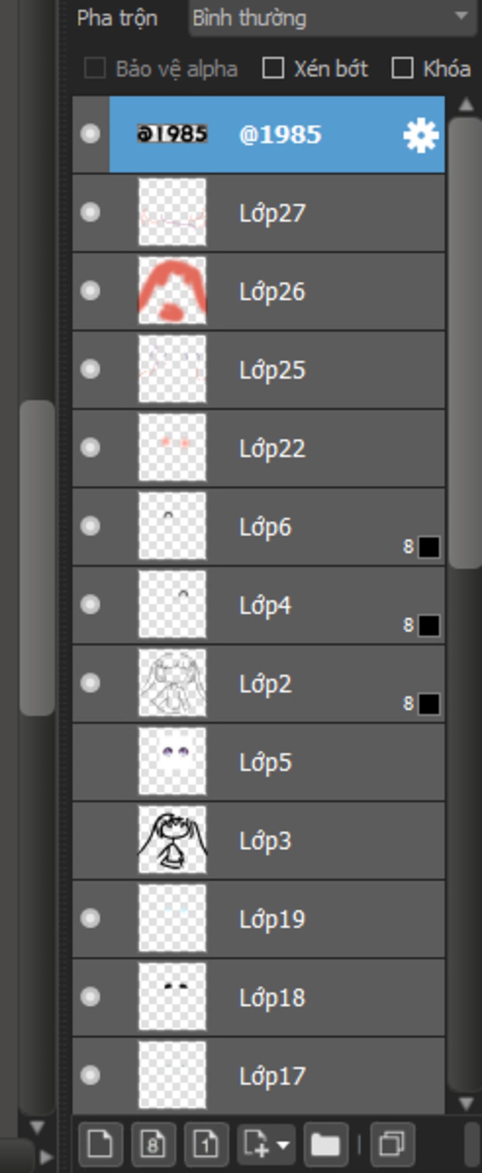Open settings gear for @1985 layer
This screenshot has width=482, height=1173.
420,135
